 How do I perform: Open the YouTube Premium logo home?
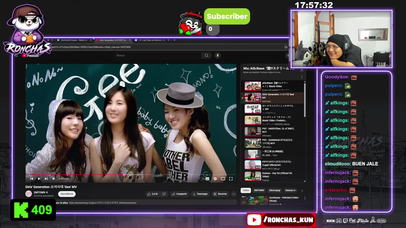click(30, 55)
